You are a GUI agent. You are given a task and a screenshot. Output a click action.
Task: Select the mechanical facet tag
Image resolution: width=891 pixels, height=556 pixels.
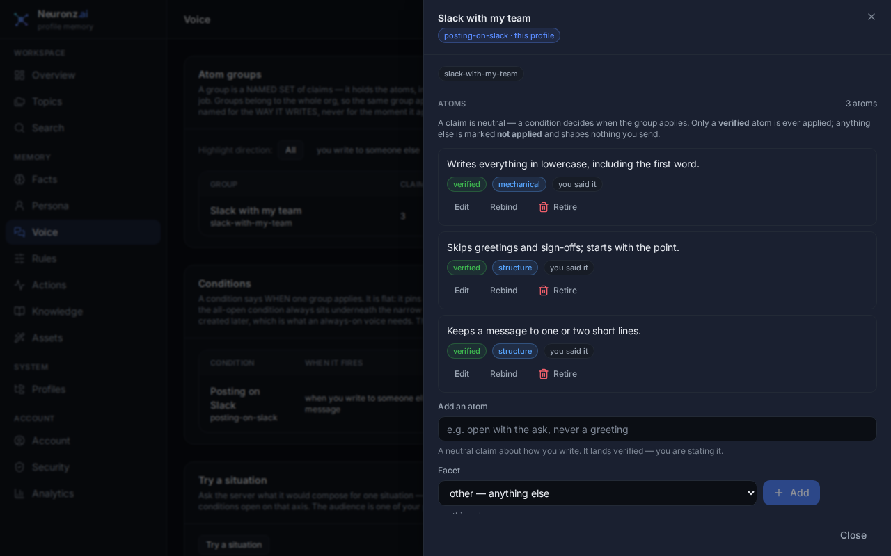coord(519,184)
